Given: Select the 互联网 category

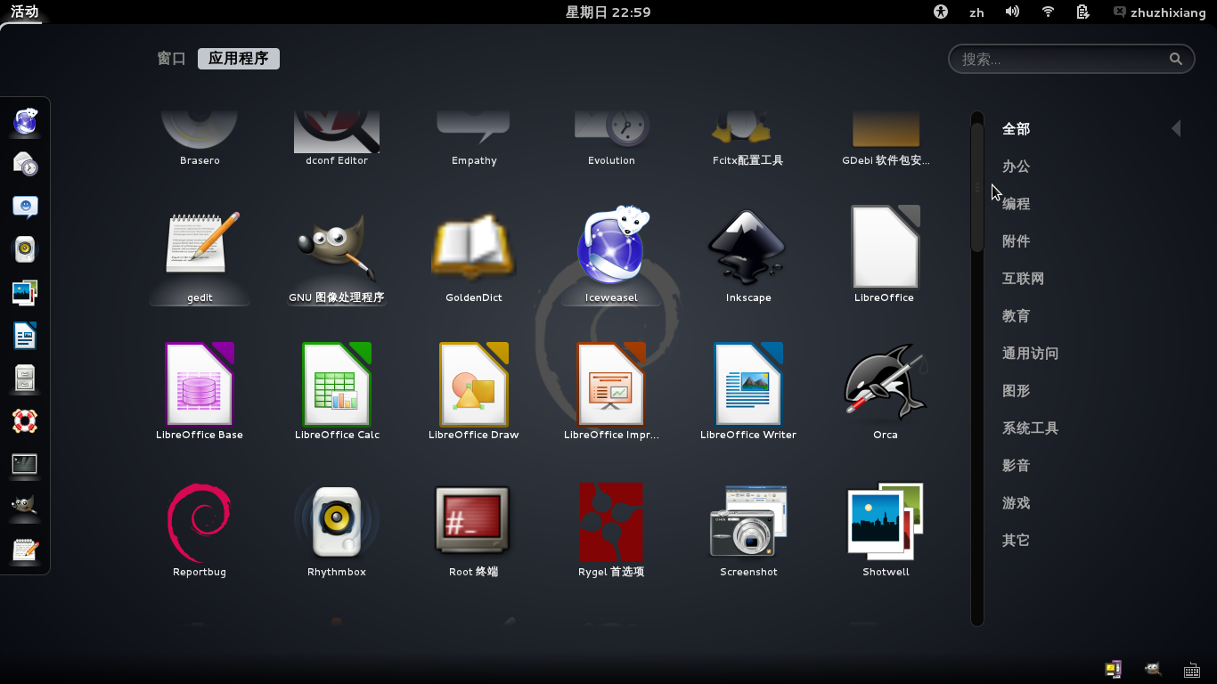Looking at the screenshot, I should point(1023,279).
